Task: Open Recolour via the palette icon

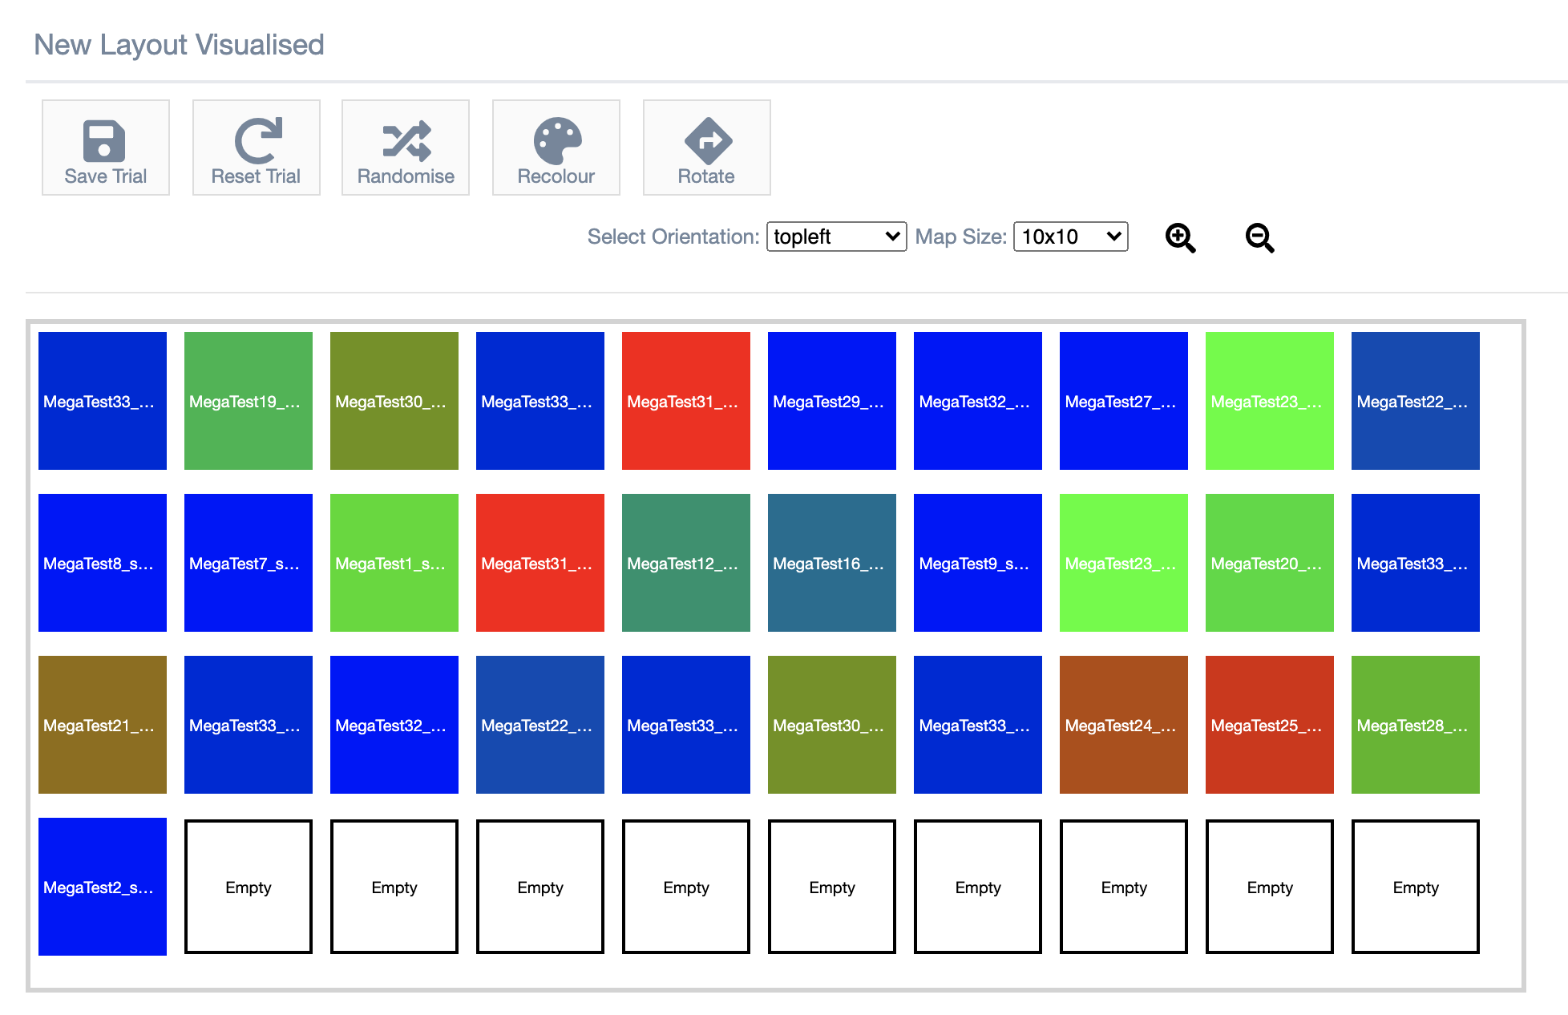Action: click(x=556, y=140)
